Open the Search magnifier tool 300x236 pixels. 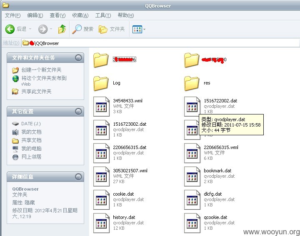tap(82, 29)
